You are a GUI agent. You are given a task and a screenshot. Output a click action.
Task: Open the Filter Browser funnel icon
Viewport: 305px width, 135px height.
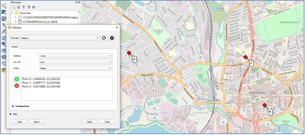click(24, 7)
